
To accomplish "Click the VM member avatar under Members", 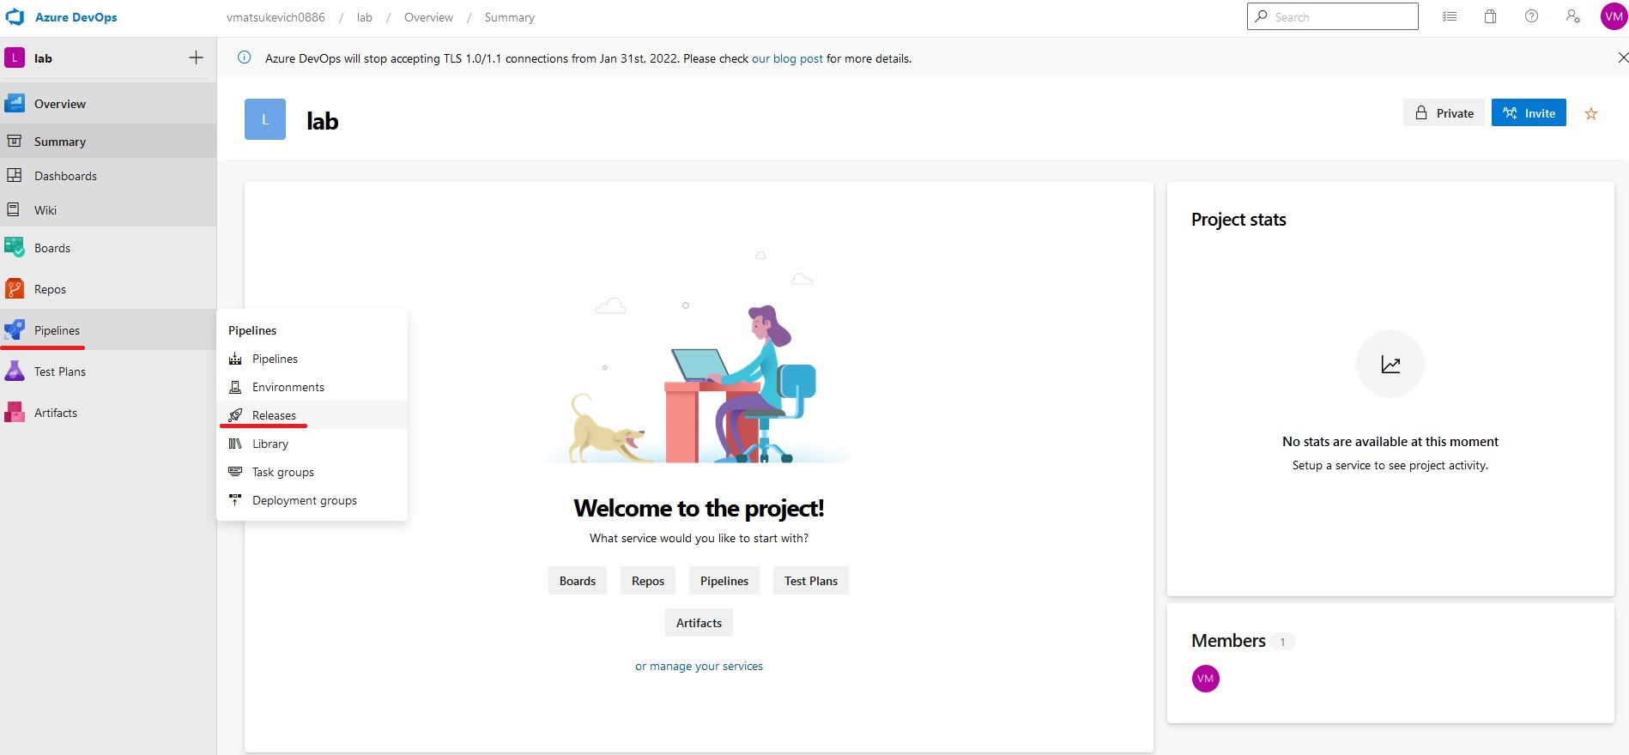I will [x=1206, y=679].
